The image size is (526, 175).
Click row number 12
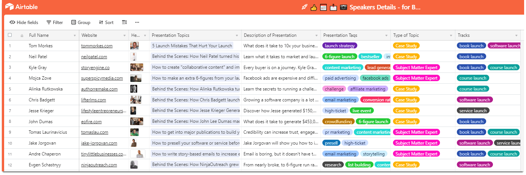point(10,165)
